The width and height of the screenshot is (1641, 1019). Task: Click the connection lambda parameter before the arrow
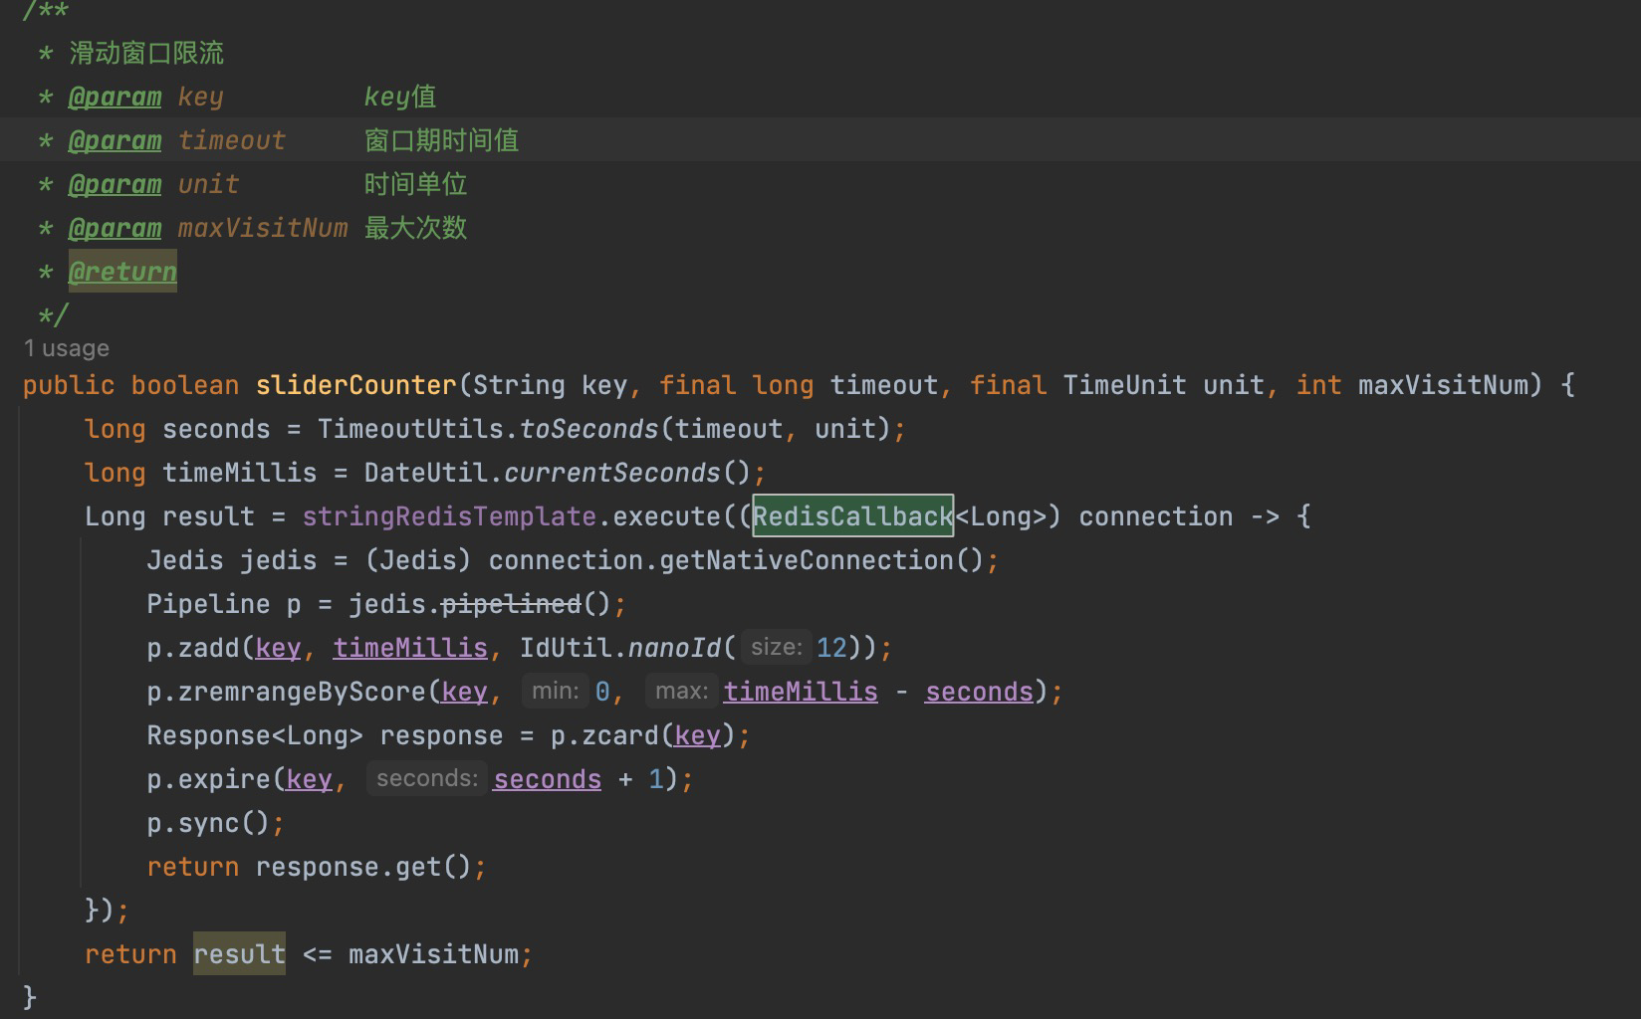point(1156,516)
